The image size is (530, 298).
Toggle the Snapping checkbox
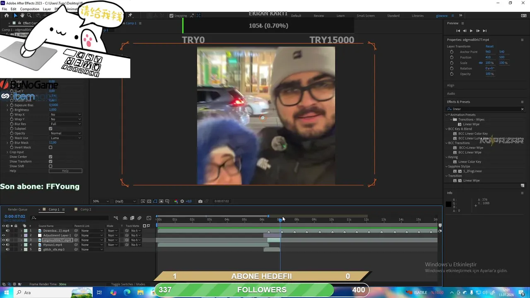[171, 16]
